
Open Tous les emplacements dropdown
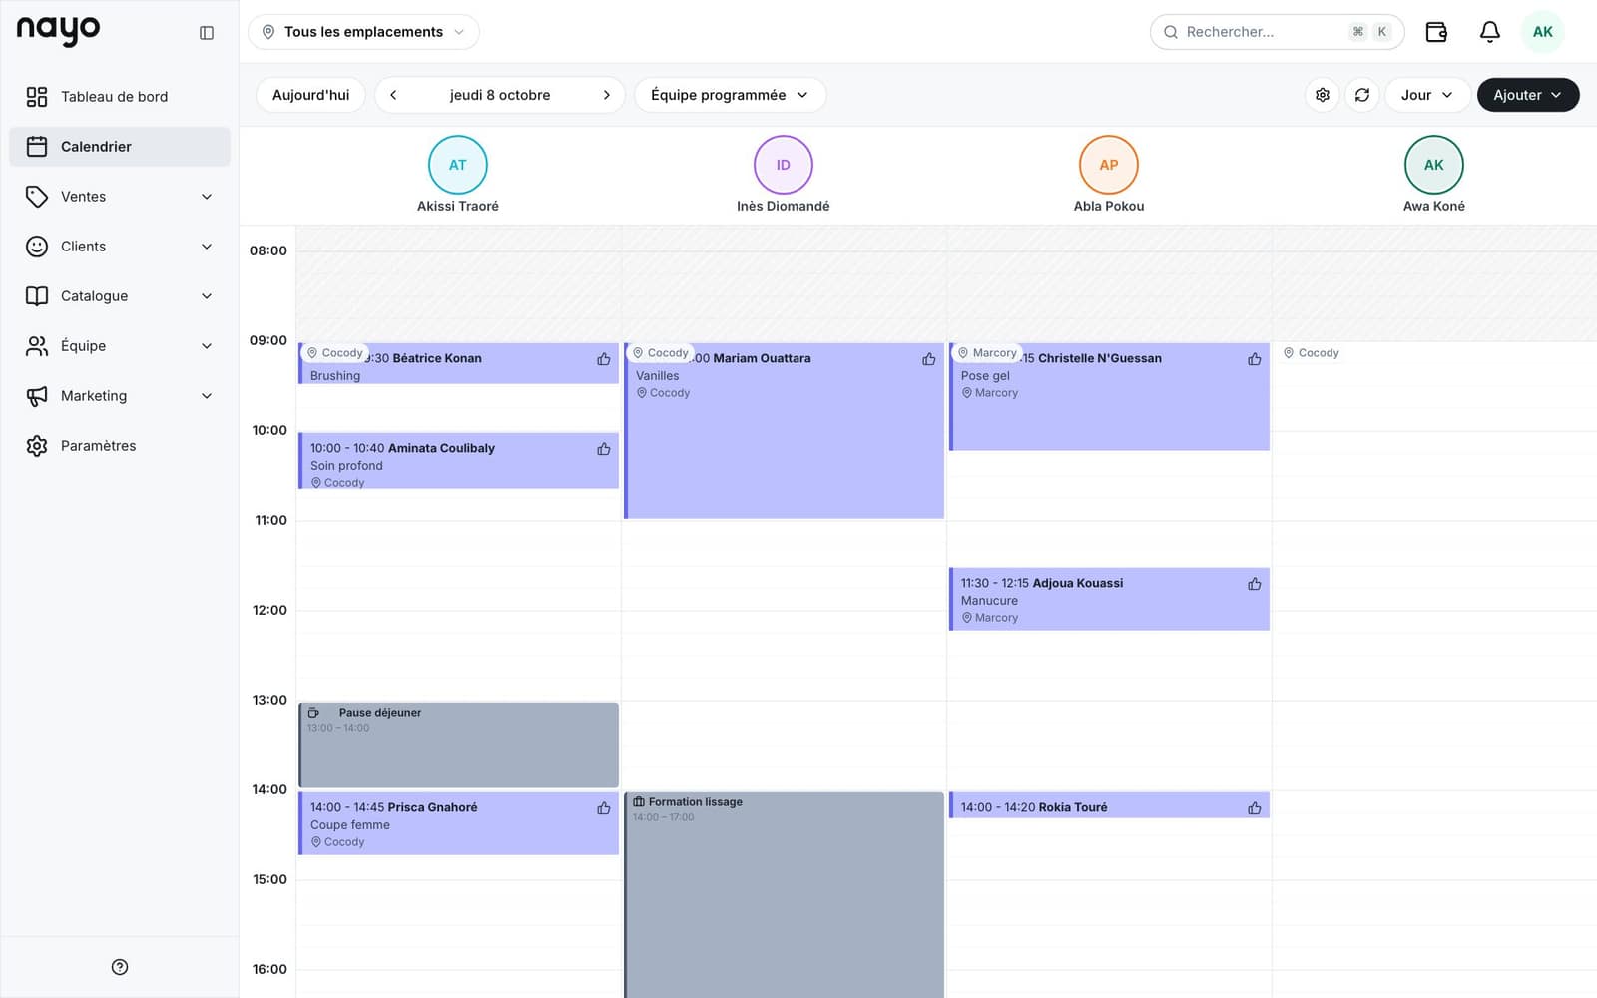tap(363, 32)
